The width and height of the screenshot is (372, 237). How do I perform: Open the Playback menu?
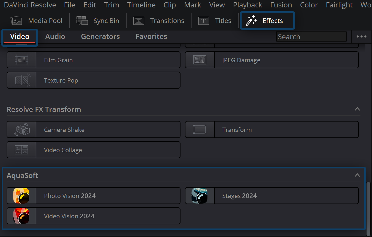pos(247,5)
